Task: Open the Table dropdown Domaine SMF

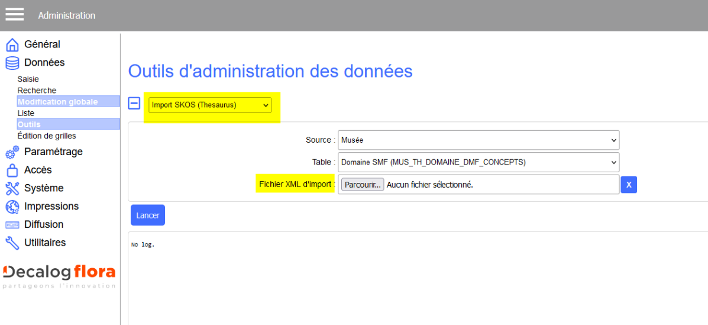Action: 478,162
